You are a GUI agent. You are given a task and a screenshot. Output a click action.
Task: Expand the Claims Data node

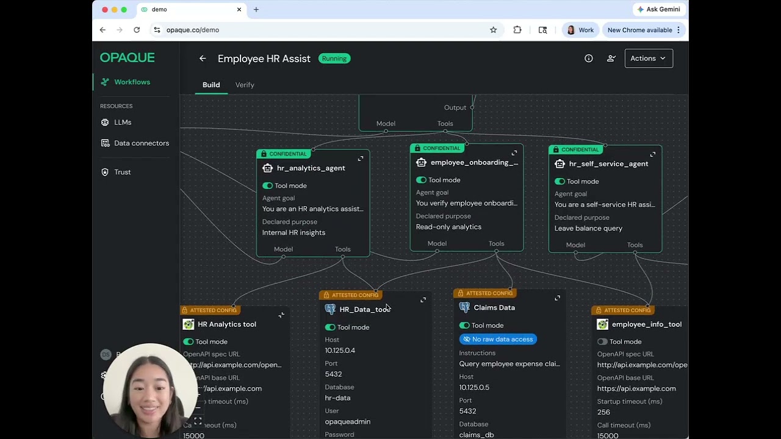pyautogui.click(x=557, y=298)
